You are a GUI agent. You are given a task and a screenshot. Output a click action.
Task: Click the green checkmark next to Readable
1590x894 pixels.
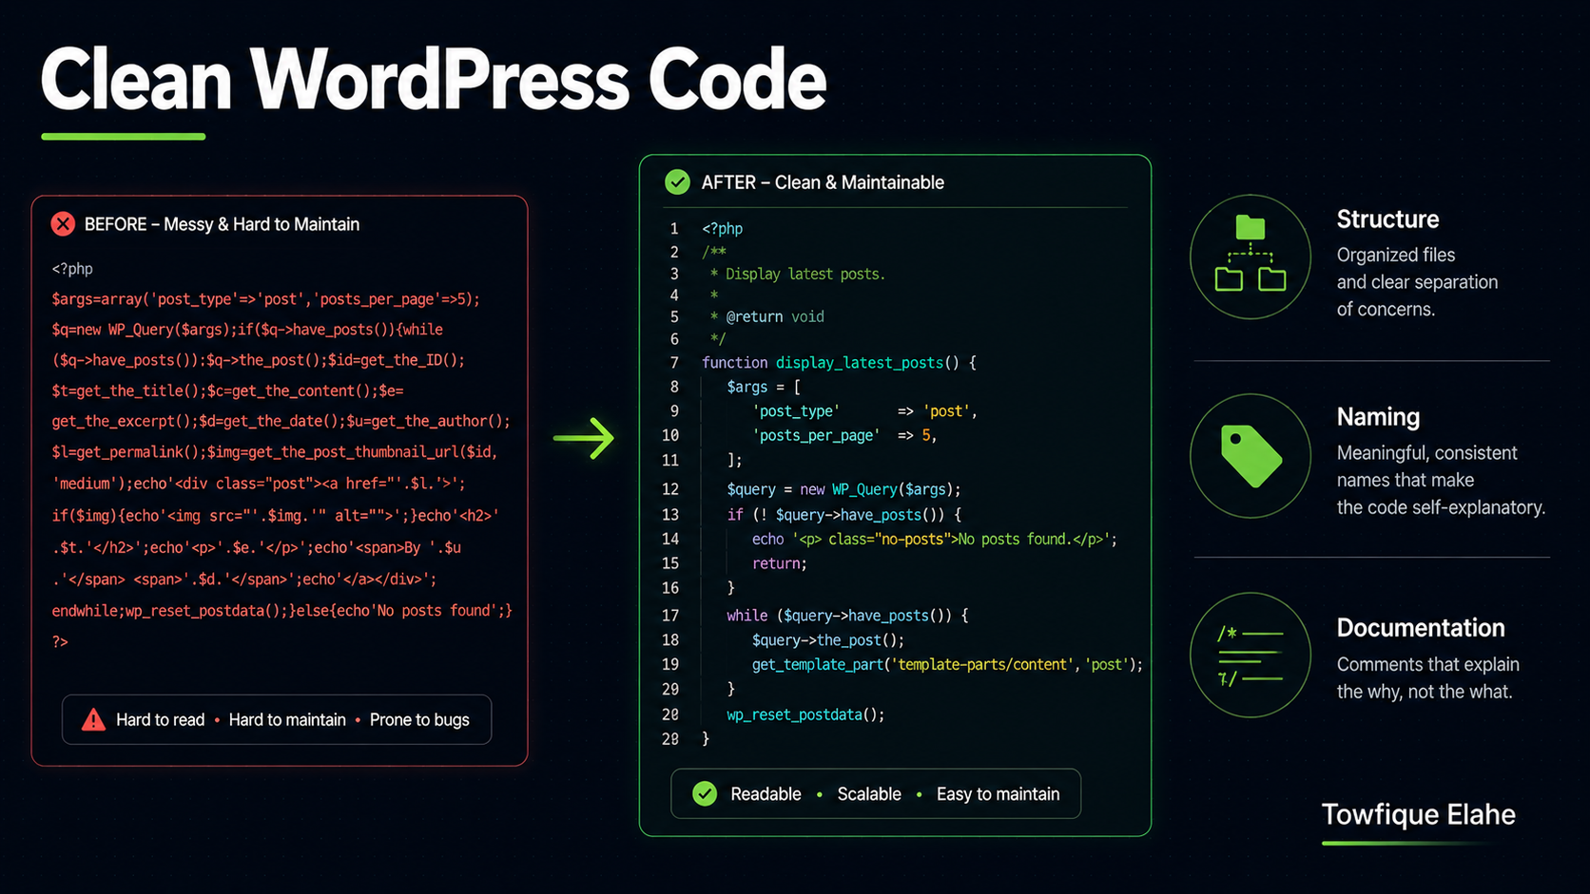705,793
